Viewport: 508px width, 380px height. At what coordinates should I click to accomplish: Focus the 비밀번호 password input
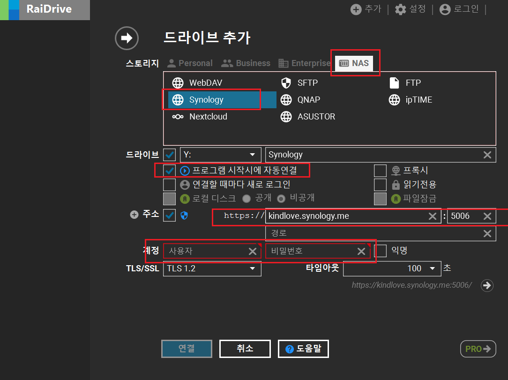(x=318, y=251)
